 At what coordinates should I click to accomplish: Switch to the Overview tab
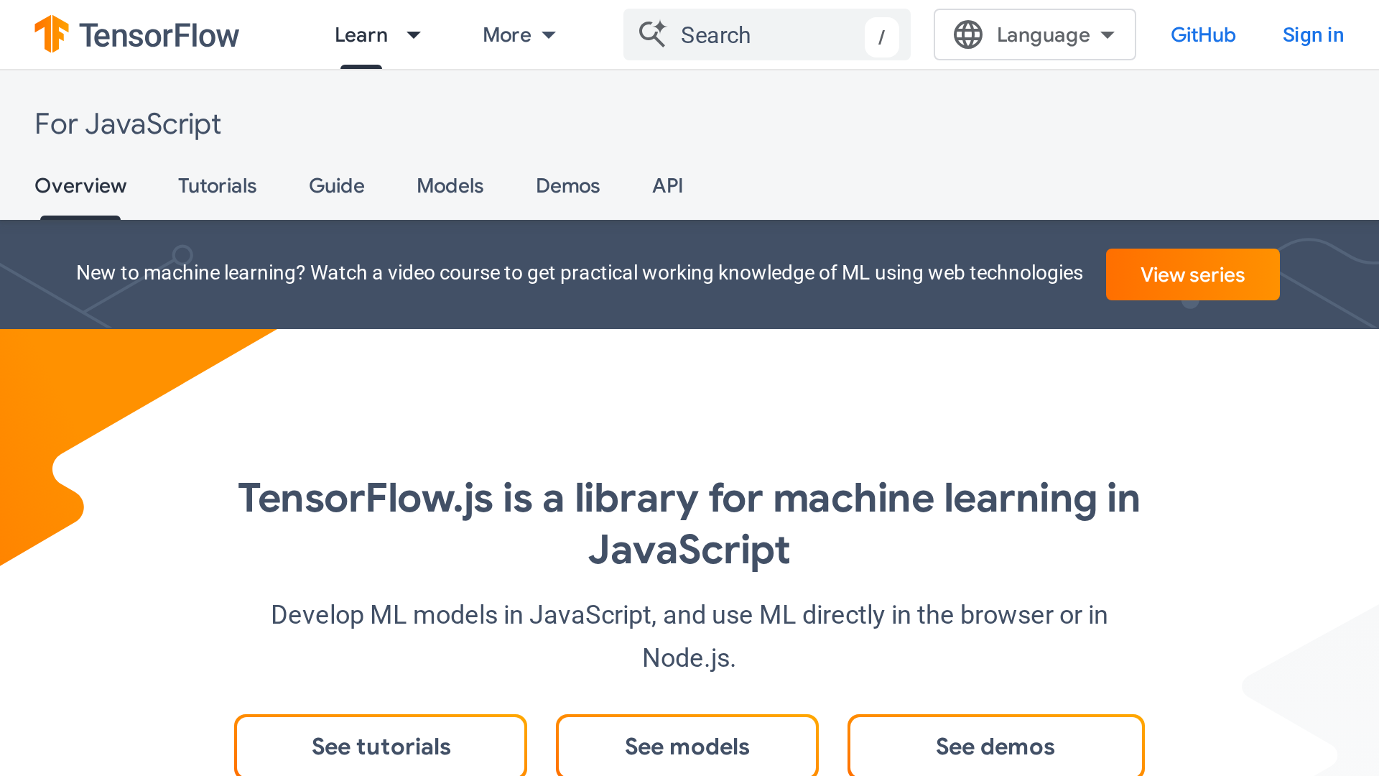pos(80,185)
